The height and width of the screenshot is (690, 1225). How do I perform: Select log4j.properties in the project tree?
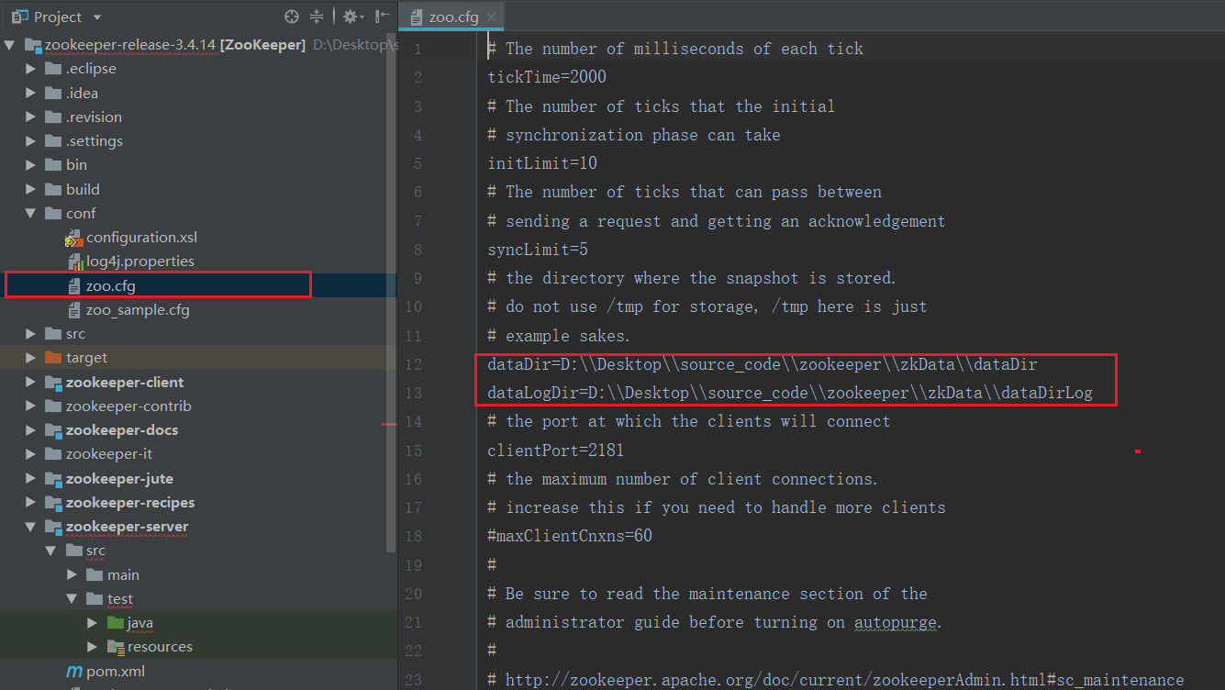point(140,262)
